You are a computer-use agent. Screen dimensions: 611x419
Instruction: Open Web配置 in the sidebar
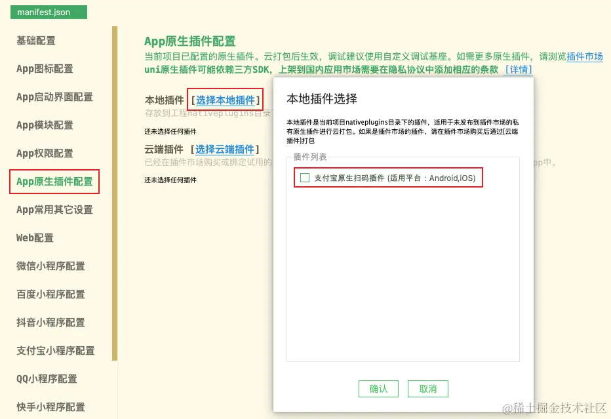33,237
